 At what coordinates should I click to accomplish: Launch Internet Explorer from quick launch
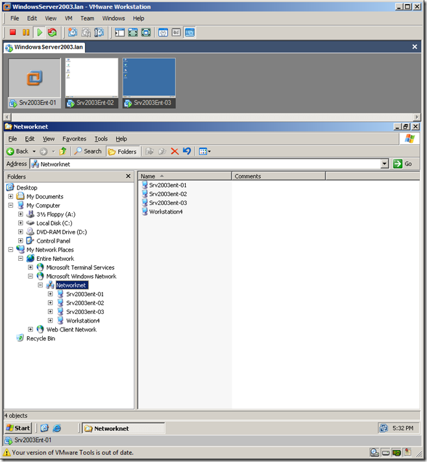pyautogui.click(x=57, y=428)
